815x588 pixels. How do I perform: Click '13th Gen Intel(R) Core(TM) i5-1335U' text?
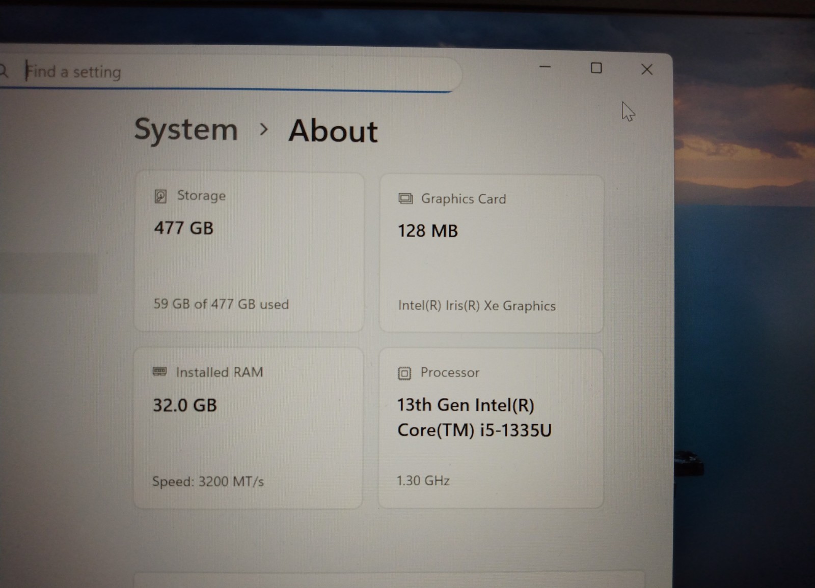(x=474, y=418)
